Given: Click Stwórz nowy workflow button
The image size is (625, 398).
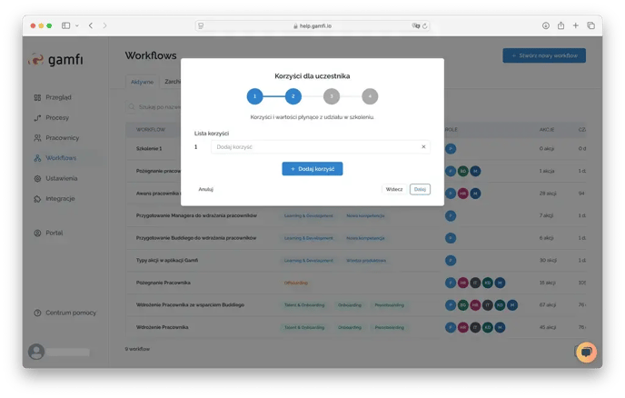Looking at the screenshot, I should coord(543,55).
